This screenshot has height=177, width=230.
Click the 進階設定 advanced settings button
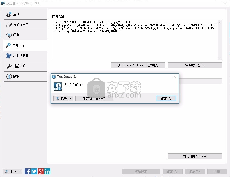tap(141, 171)
